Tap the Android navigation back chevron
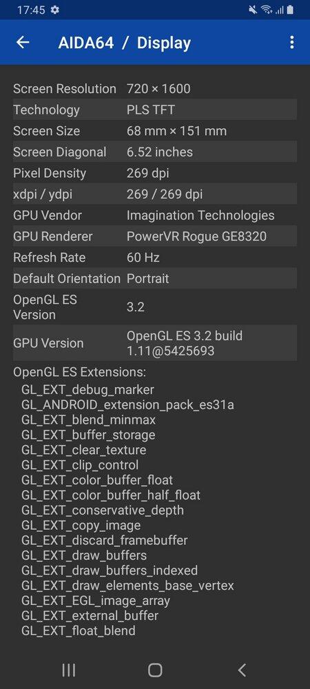This screenshot has width=310, height=689. (x=242, y=670)
